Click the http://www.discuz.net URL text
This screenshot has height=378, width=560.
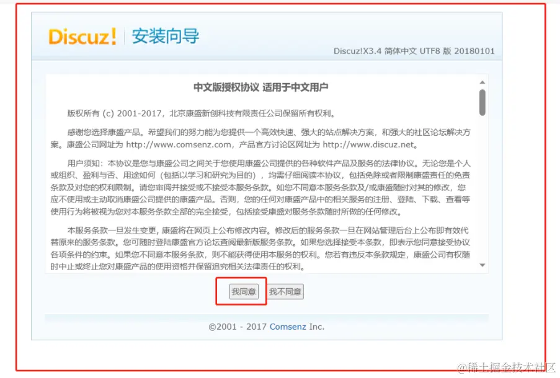click(368, 144)
